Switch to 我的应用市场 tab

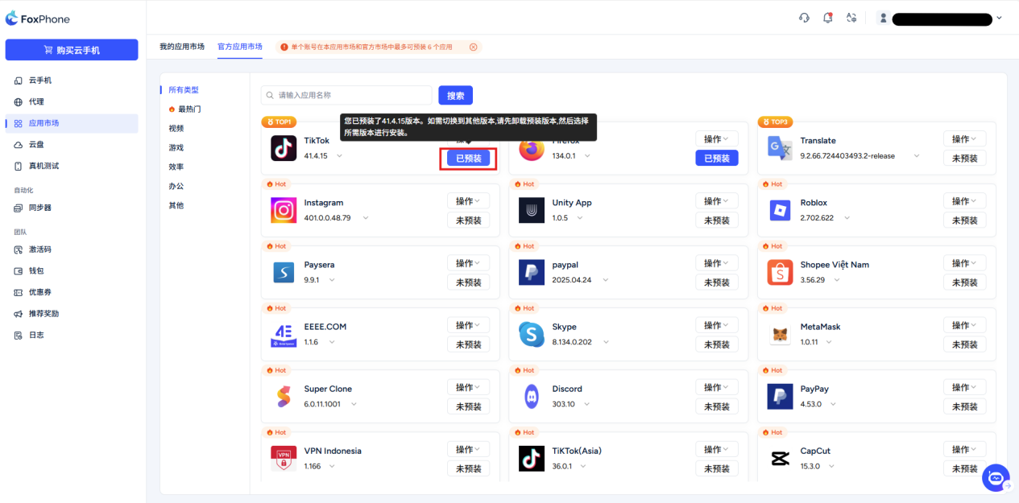point(182,47)
